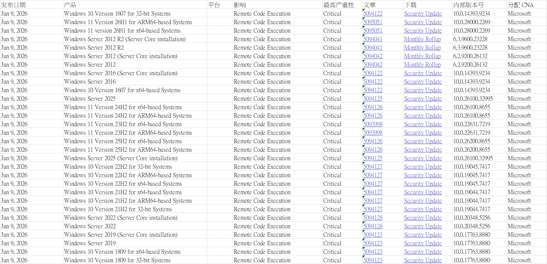This screenshot has height=264, width=547.
Task: Open article 5094126 for Windows 11 24H2 x64
Action: click(373, 107)
